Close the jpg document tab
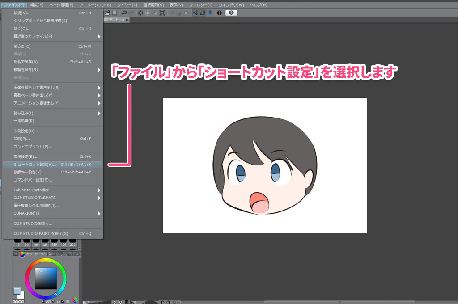The height and width of the screenshot is (304, 458). 127,20
